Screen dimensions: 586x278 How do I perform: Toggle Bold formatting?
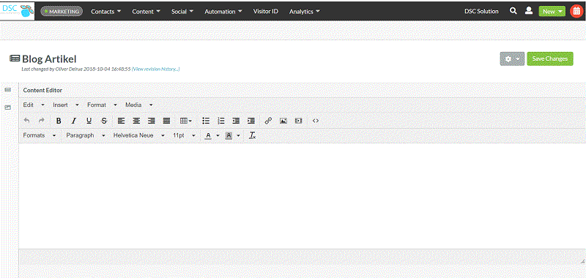click(59, 121)
